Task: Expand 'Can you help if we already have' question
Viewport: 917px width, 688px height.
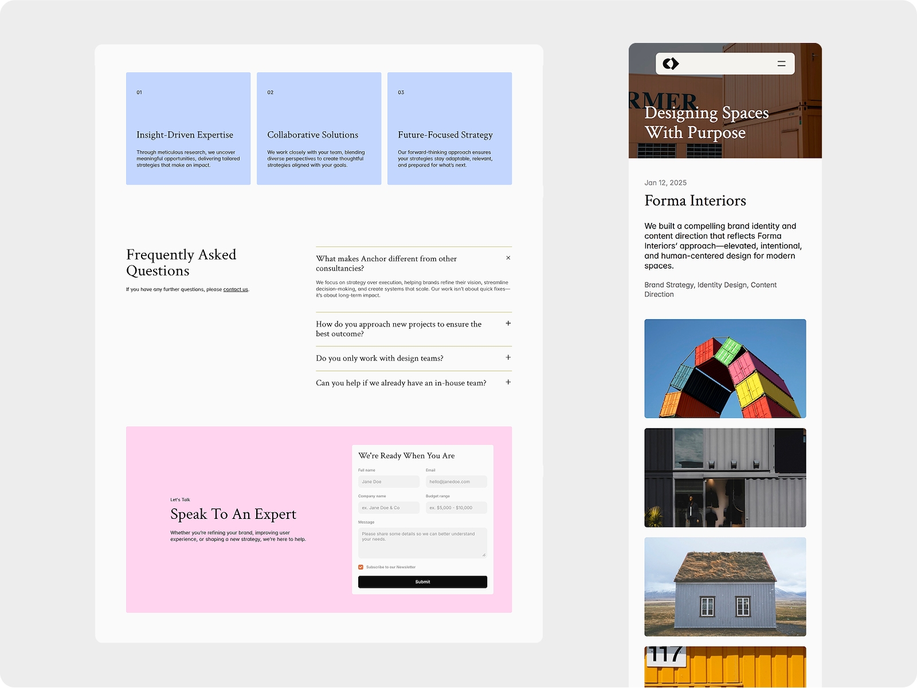Action: (x=508, y=382)
